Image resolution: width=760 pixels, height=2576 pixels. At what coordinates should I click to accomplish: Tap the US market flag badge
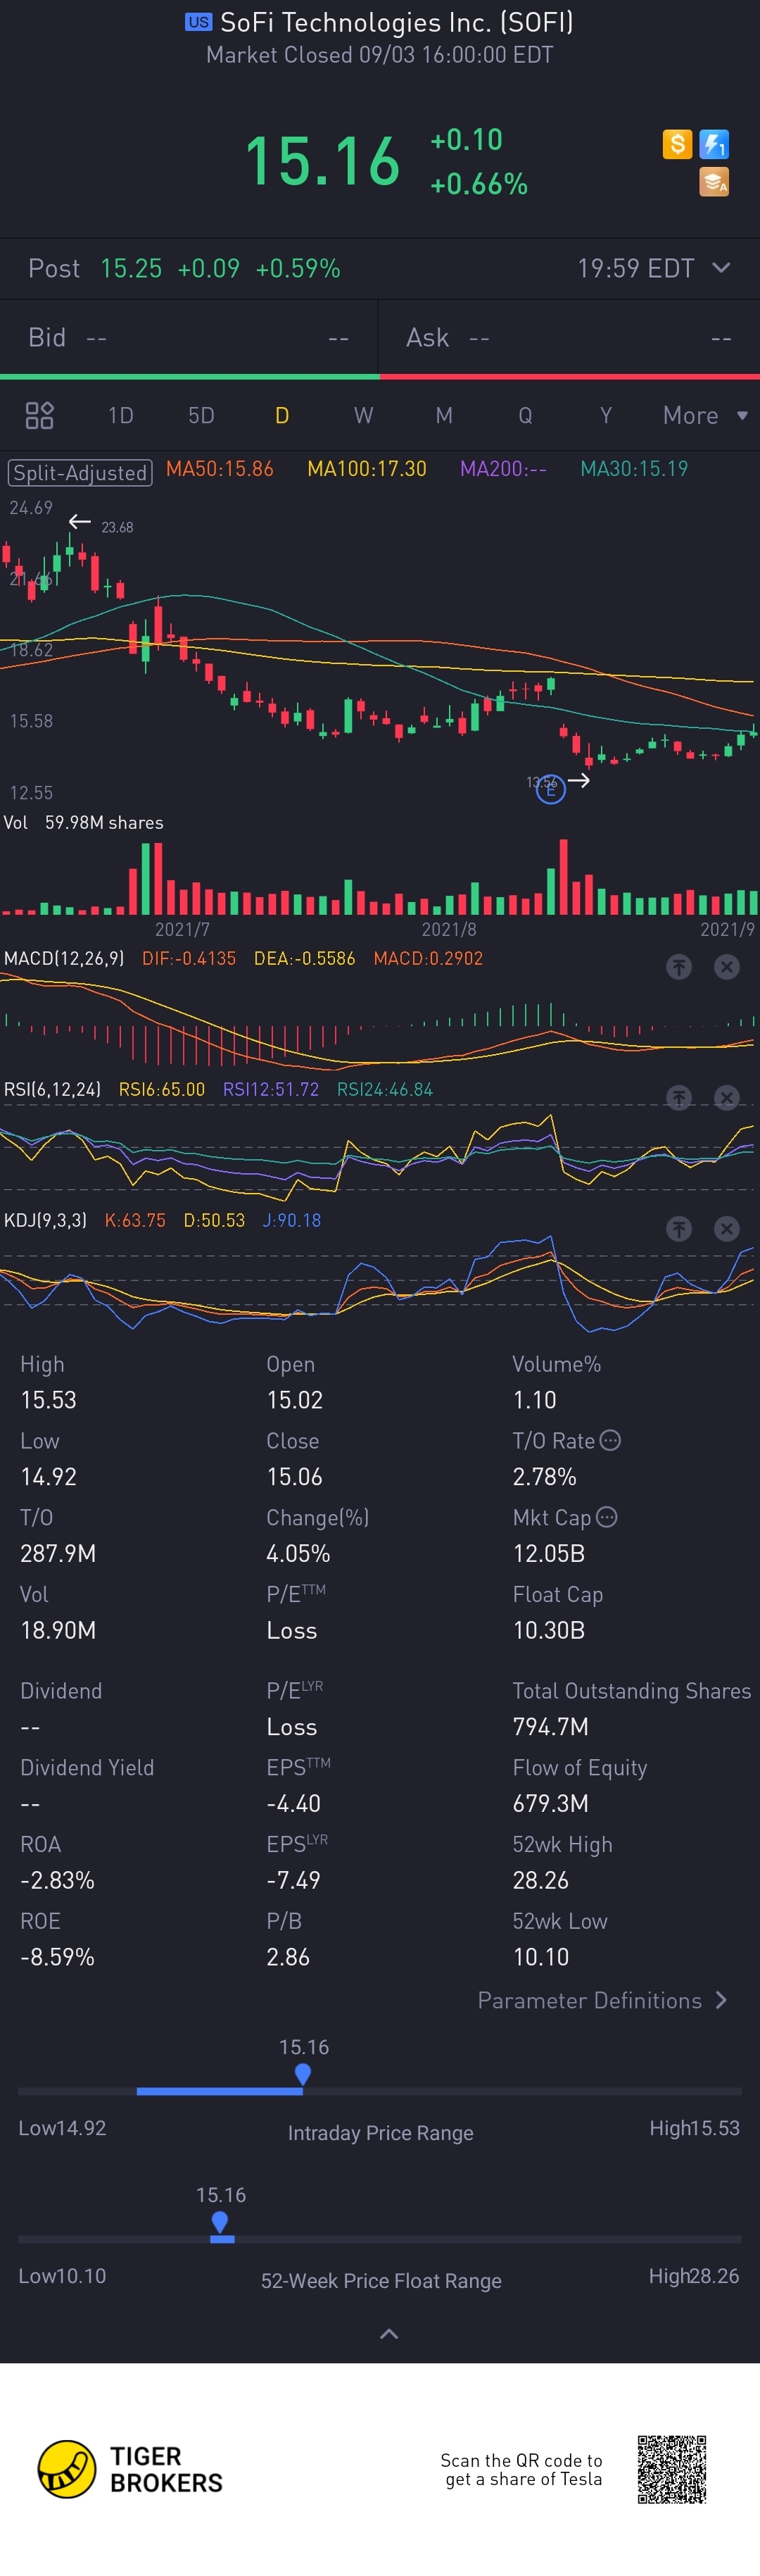(198, 22)
